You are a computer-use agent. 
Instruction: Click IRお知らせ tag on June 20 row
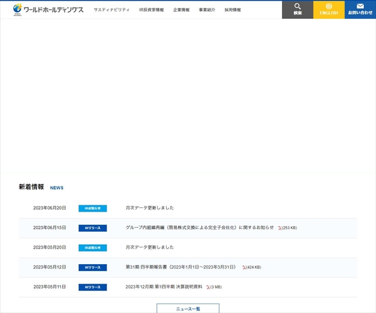point(92,208)
